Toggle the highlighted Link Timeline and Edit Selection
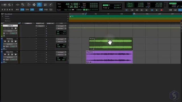Viewport: 182px width, 102px height. [22, 10]
